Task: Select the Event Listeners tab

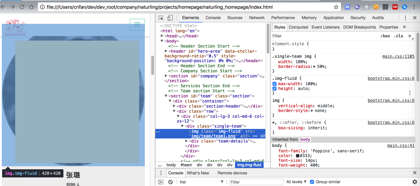Action: pos(325,27)
